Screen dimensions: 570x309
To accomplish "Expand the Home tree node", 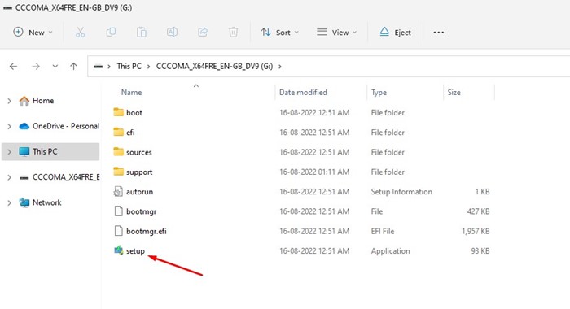I will click(9, 101).
